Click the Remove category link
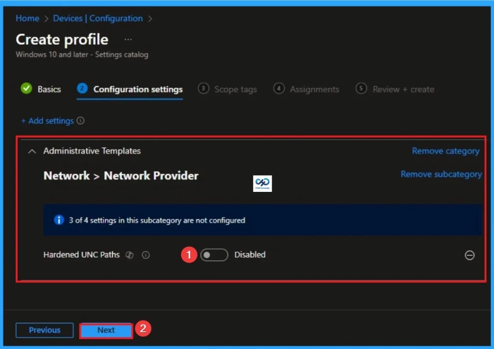Viewport: 494px width, 349px height. tap(445, 151)
